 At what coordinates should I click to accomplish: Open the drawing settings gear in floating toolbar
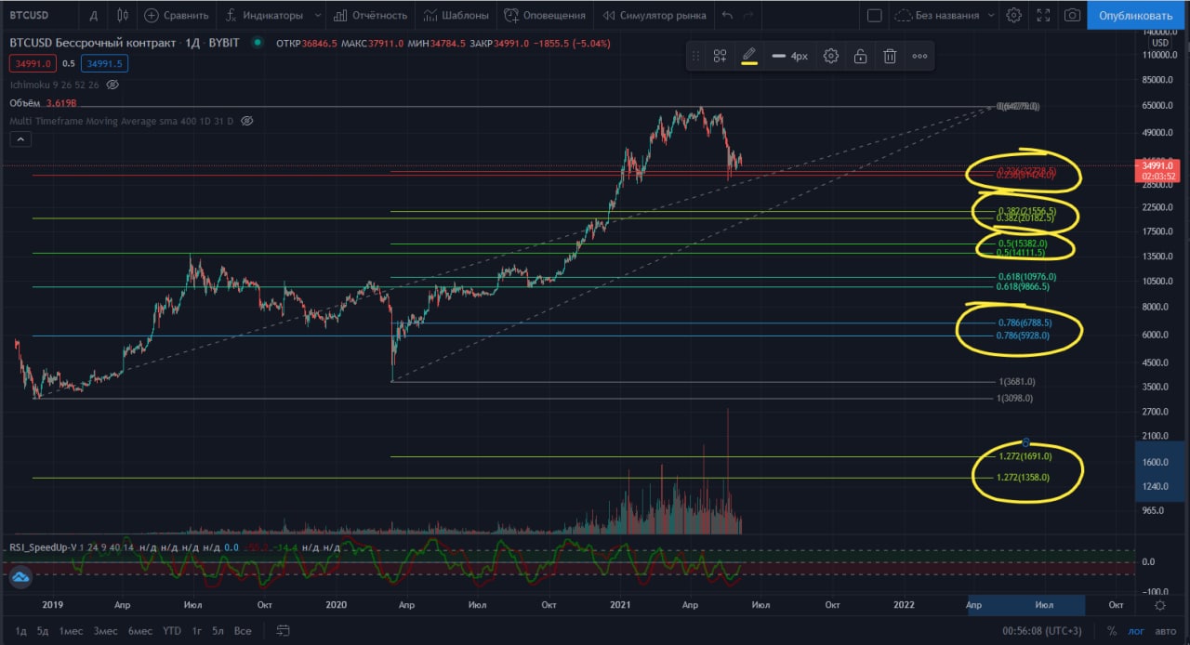tap(831, 56)
